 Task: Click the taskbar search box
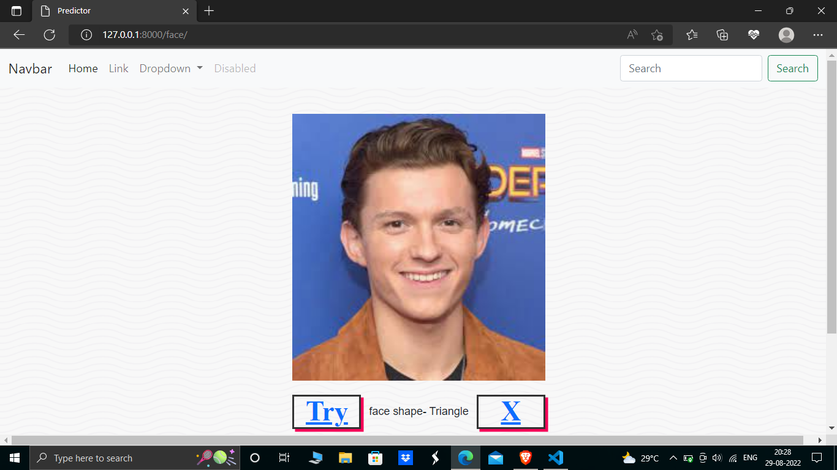pos(135,458)
